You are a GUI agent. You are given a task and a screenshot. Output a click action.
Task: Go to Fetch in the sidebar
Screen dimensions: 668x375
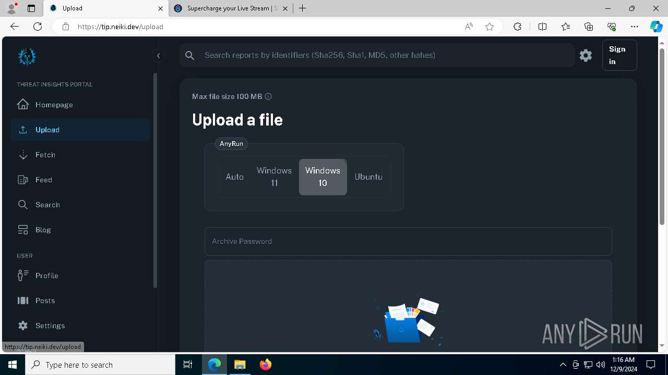pos(80,155)
